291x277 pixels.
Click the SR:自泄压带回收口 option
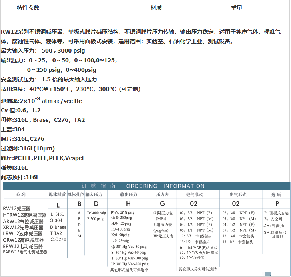[275, 234]
